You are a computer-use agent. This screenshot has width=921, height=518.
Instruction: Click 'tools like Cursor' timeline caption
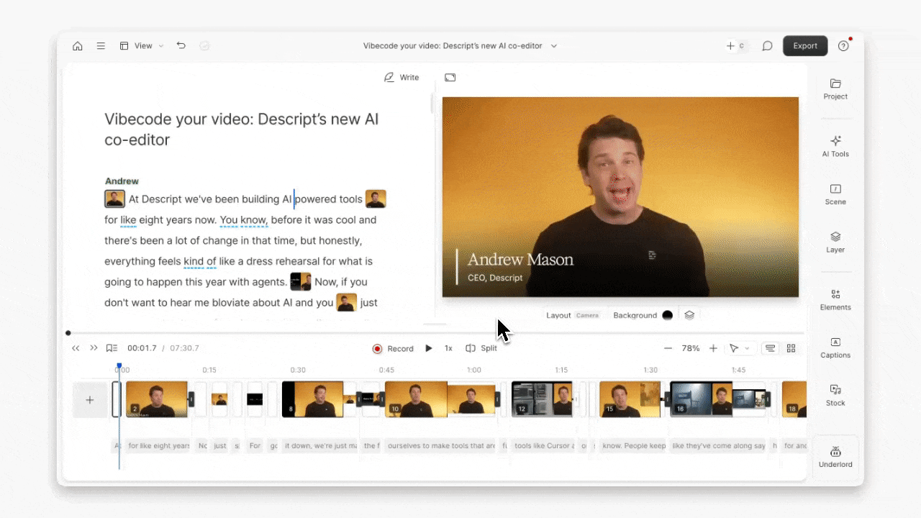[x=543, y=446]
